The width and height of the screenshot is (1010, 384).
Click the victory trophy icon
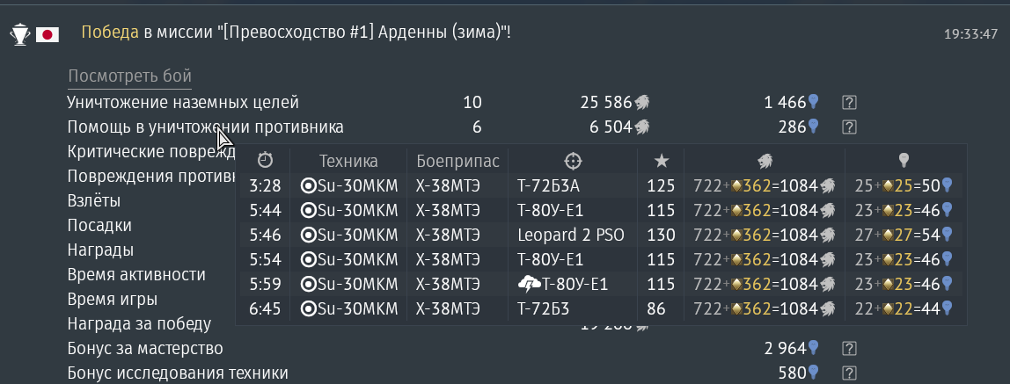[x=18, y=34]
